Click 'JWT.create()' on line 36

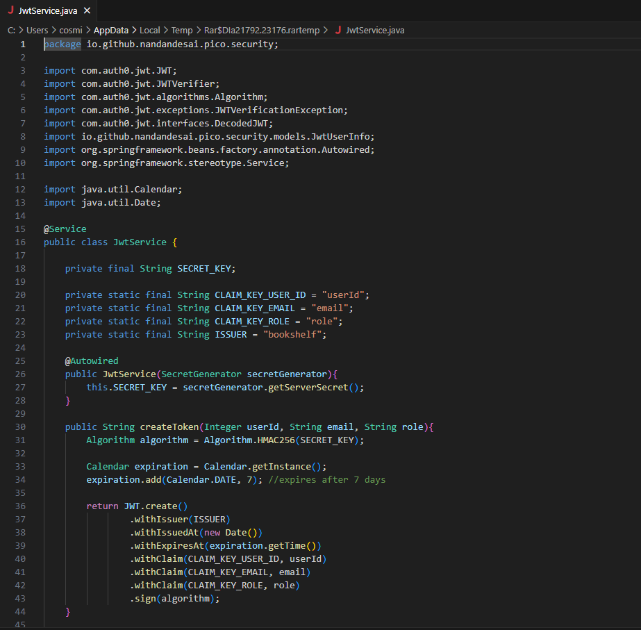pyautogui.click(x=156, y=506)
